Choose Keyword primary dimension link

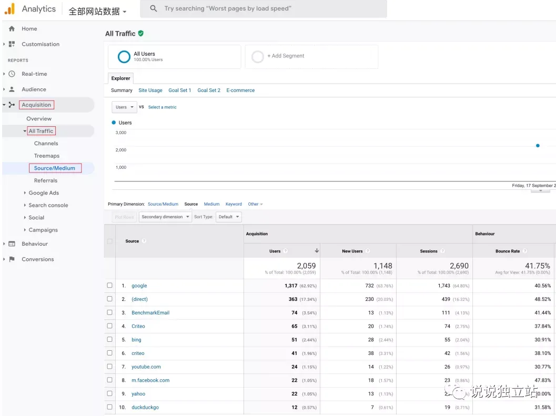pos(234,204)
